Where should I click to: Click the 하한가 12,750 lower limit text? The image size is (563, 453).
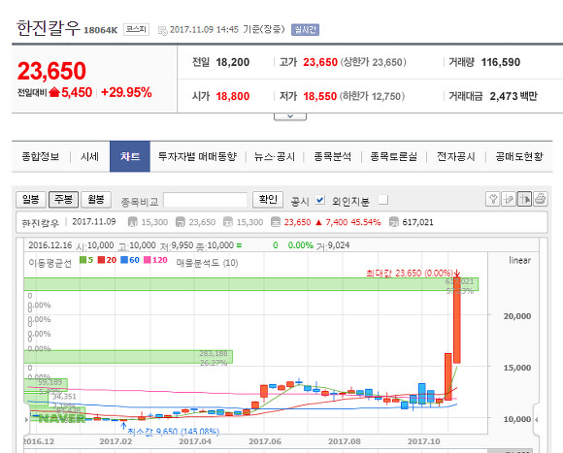[373, 96]
